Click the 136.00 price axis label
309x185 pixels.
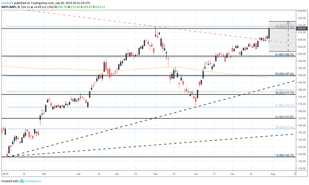click(x=303, y=169)
